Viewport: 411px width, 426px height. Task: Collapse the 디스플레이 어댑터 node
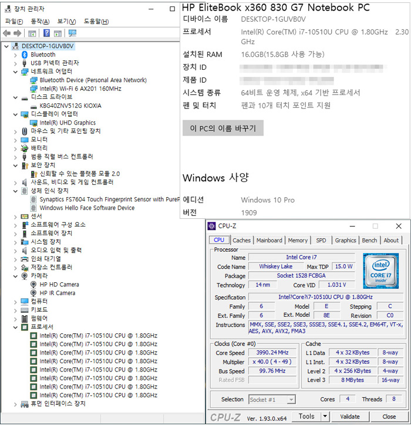point(15,114)
